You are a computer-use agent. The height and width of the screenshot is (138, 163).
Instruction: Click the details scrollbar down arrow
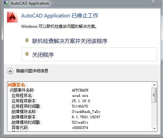pos(154,129)
